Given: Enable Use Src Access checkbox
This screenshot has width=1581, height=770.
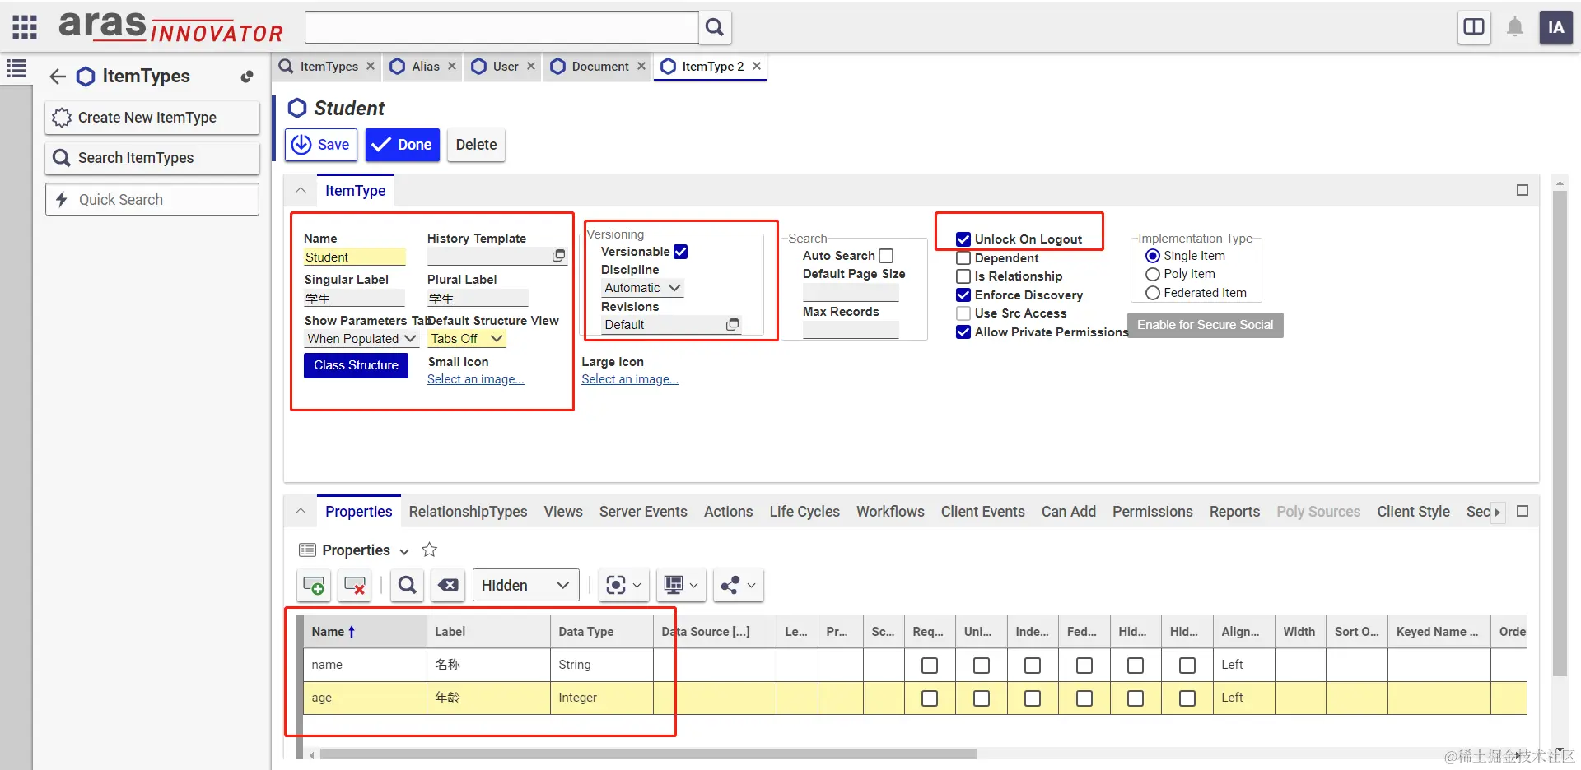Looking at the screenshot, I should coord(963,313).
